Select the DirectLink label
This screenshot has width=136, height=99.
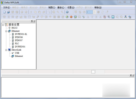16,50
